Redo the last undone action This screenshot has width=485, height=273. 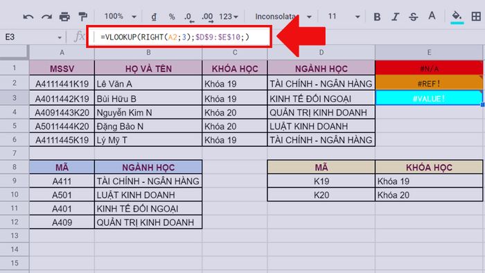coord(46,17)
